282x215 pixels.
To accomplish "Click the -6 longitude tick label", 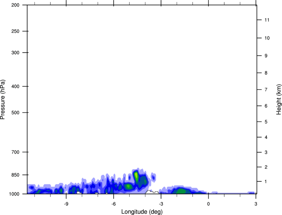I will pos(113,204).
